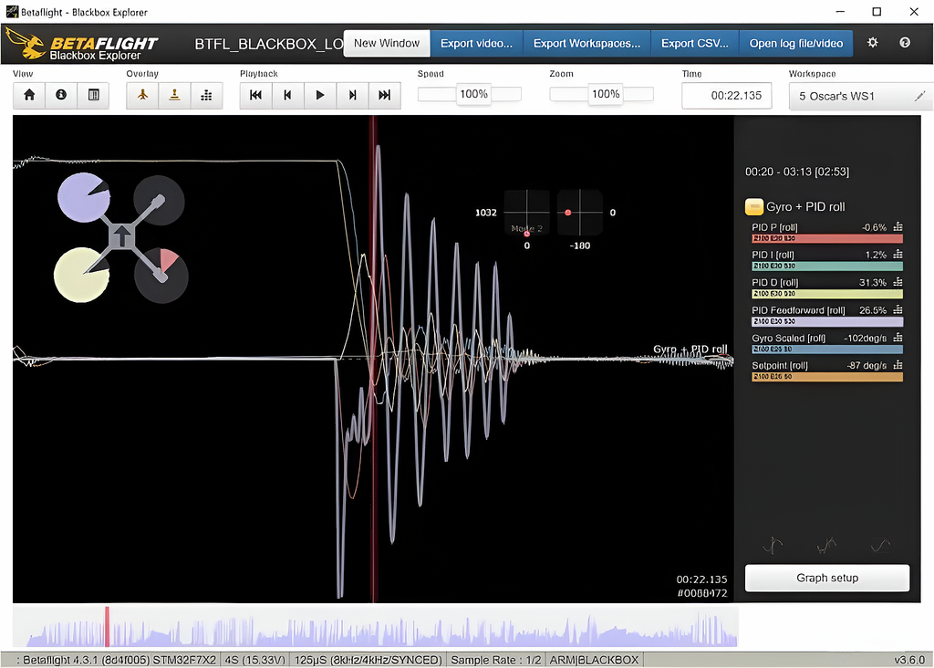The height and width of the screenshot is (668, 934).
Task: Click the Time input field in the toolbar
Action: pos(727,96)
